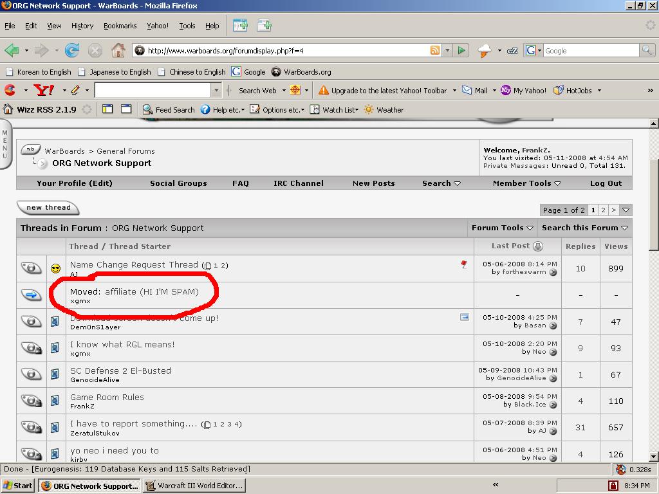The height and width of the screenshot is (494, 659).
Task: Click the Yahoo toolbar pencil icon
Action: [76, 90]
